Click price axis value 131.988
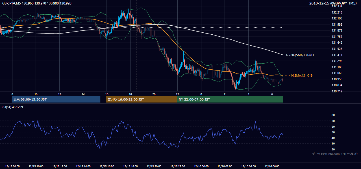This screenshot has height=169, width=361. (x=337, y=25)
